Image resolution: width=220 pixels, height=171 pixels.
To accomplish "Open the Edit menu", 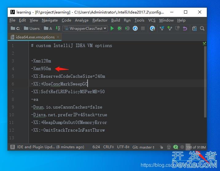I will coord(22,20).
